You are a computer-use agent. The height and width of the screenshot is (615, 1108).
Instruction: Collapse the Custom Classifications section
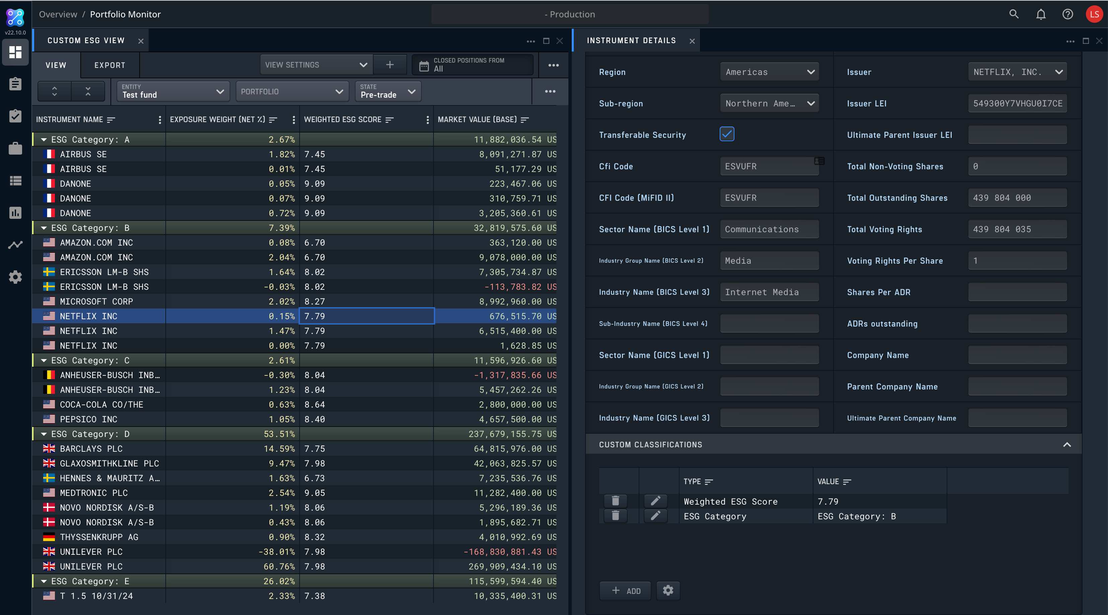point(1067,445)
